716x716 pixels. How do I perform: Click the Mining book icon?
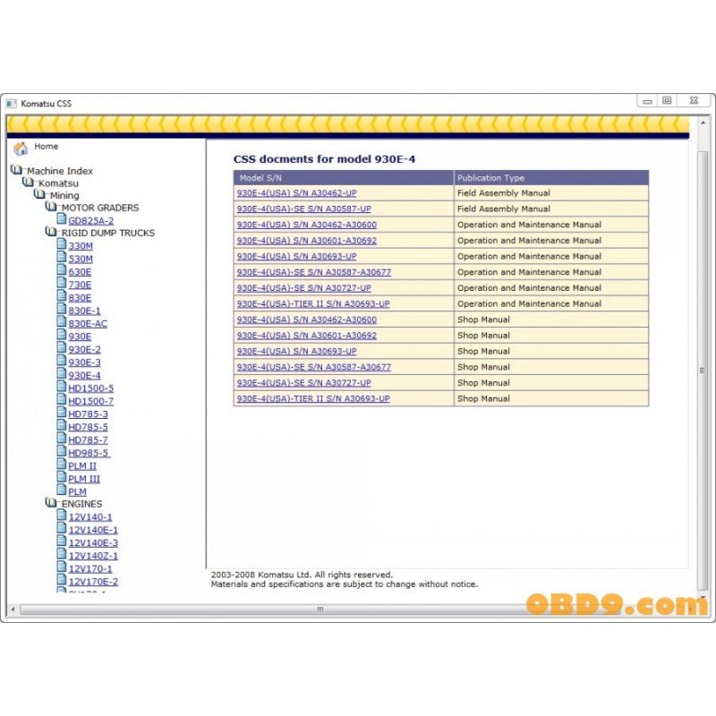click(39, 194)
